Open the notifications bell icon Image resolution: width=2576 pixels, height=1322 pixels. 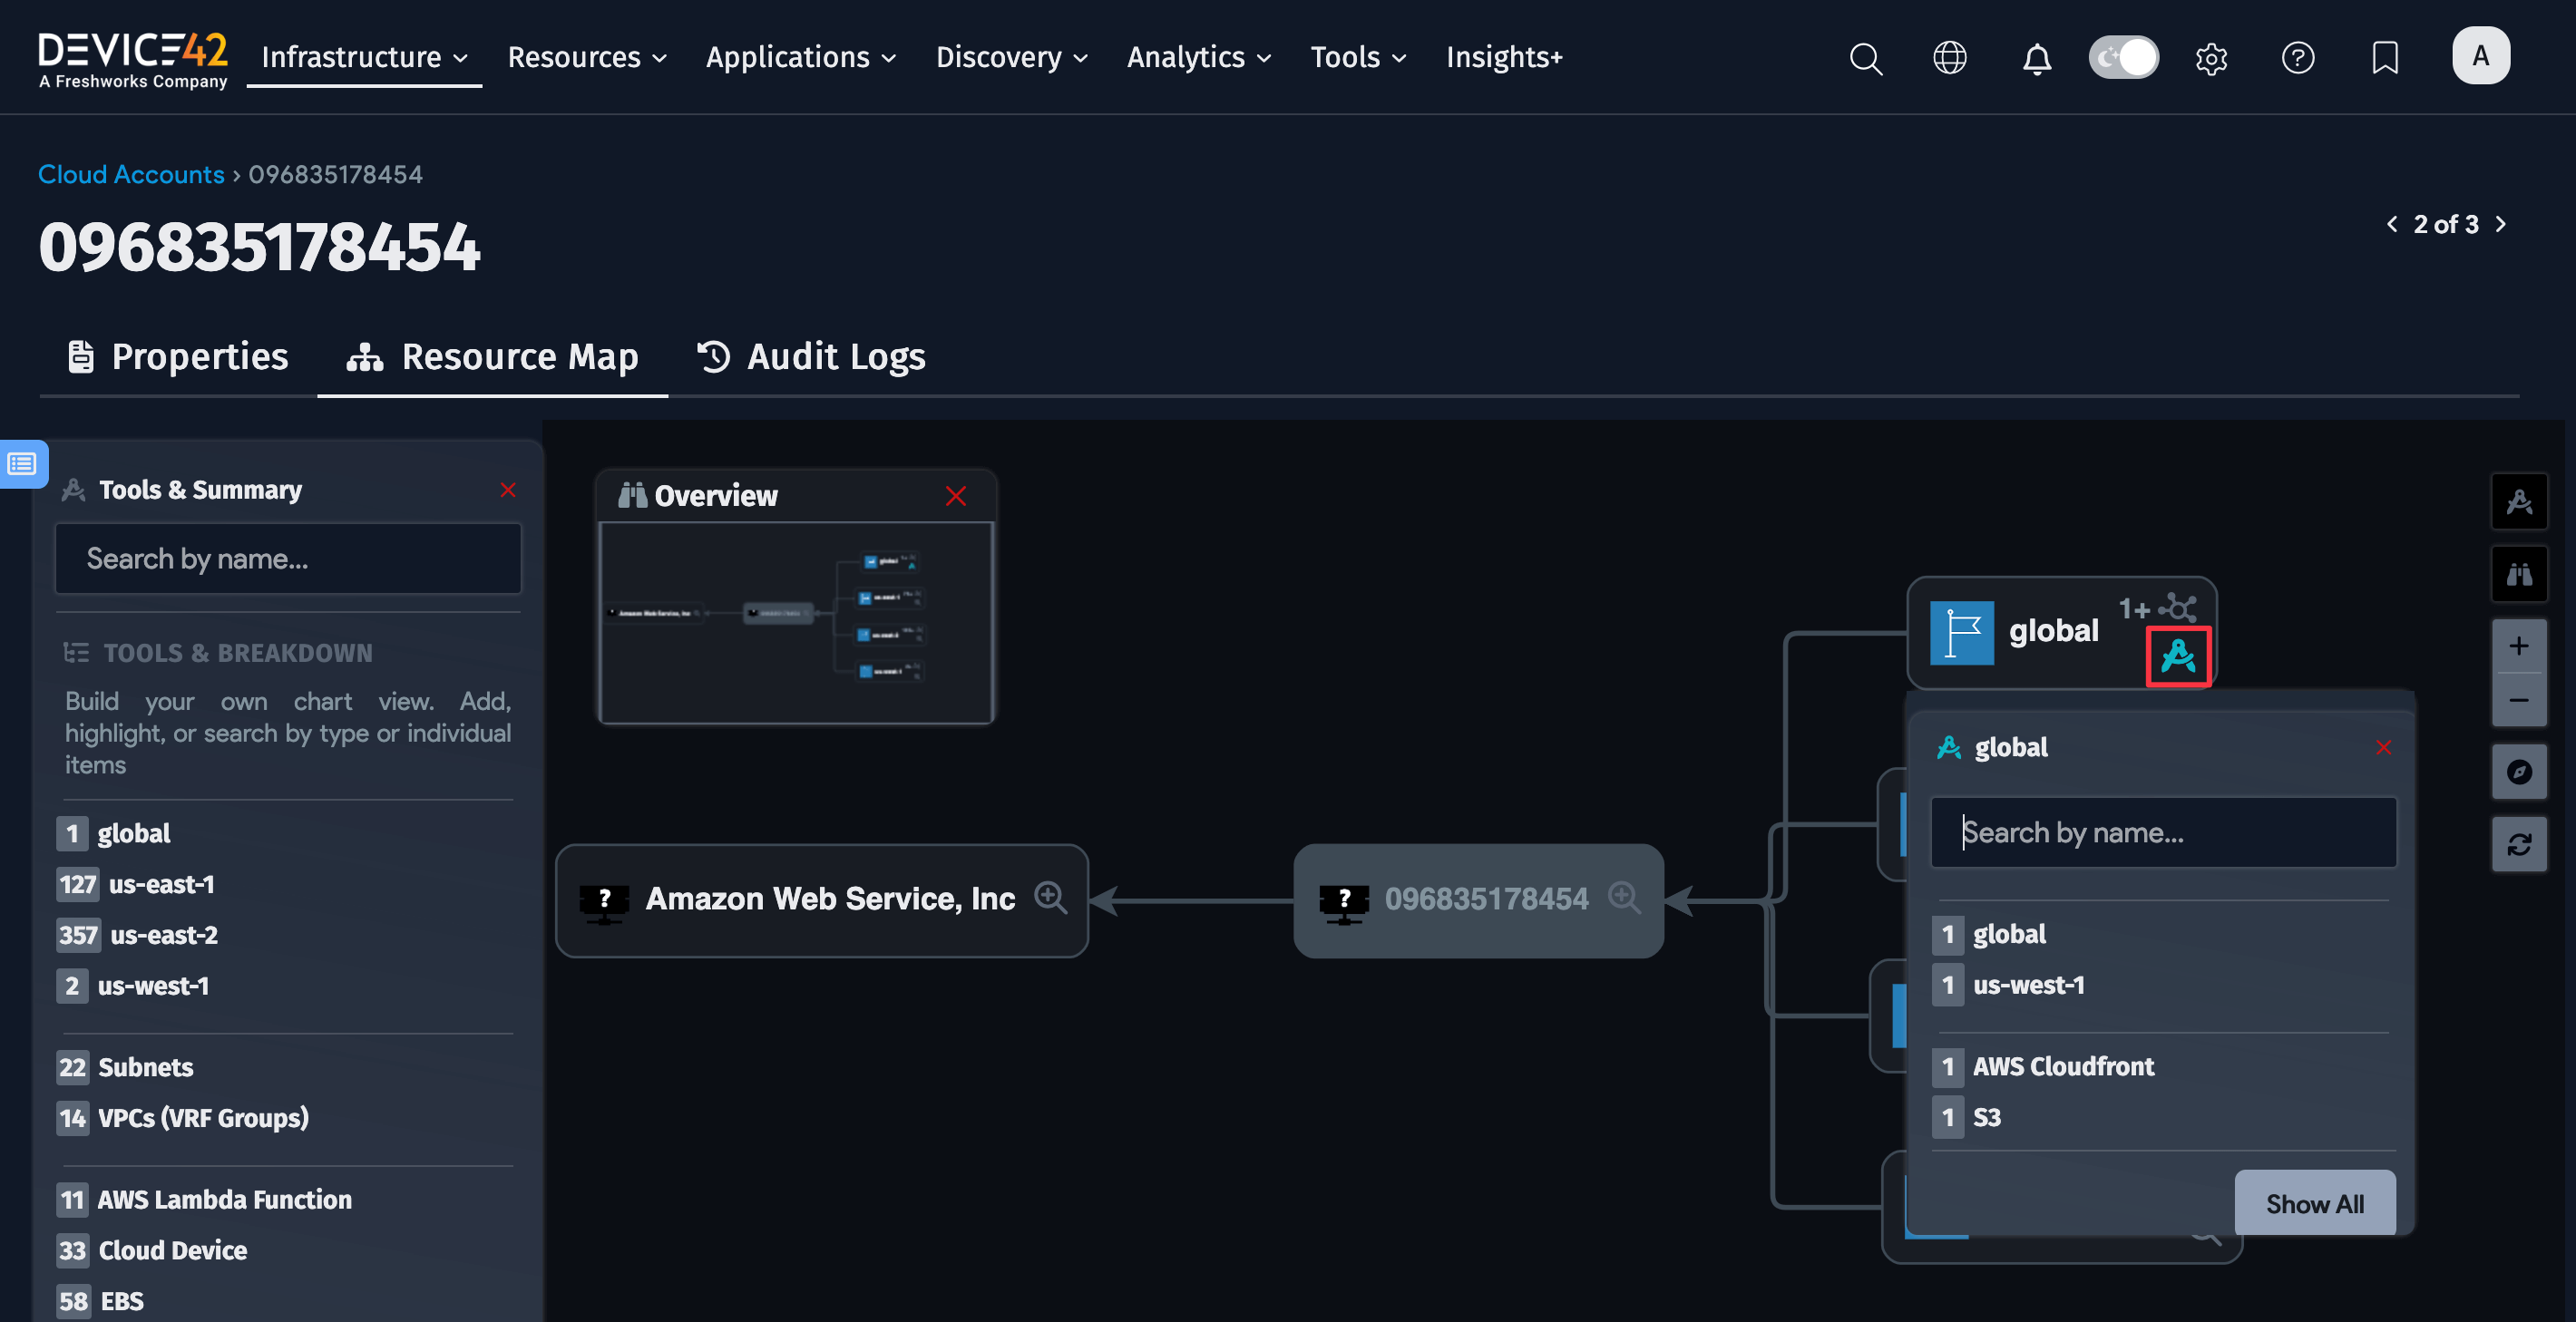click(x=2036, y=58)
